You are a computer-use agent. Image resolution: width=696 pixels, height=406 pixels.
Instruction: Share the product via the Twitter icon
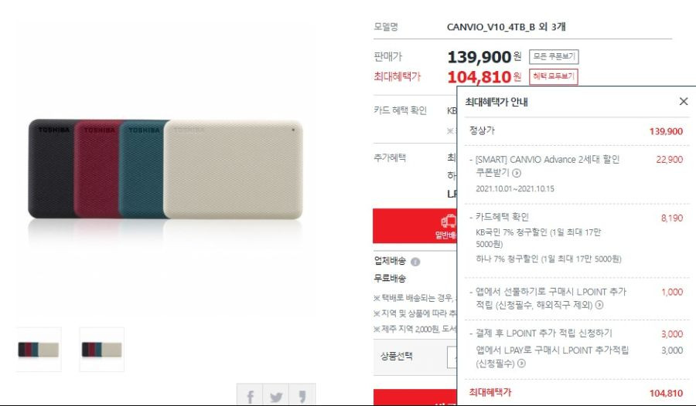click(x=275, y=395)
